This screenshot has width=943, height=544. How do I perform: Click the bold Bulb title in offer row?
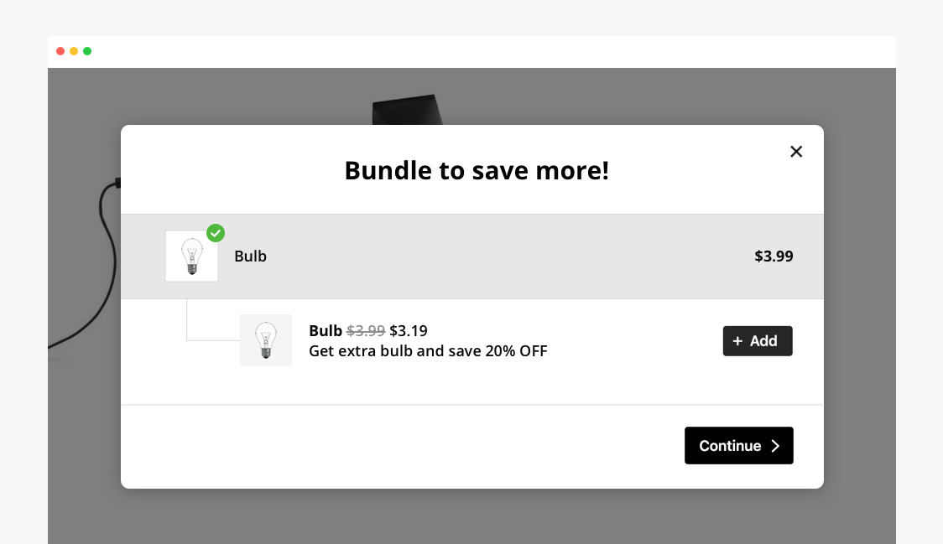pos(326,330)
